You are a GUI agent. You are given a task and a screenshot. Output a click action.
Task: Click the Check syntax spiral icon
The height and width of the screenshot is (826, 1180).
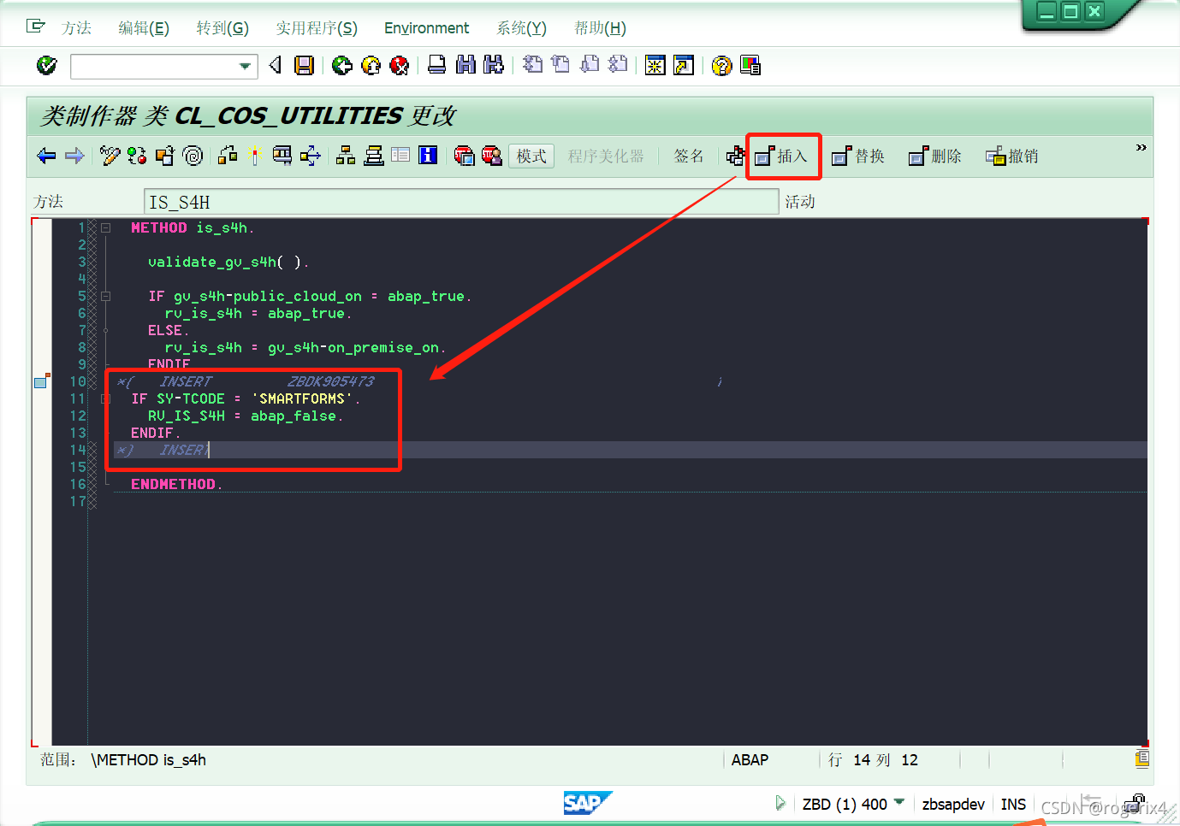coord(193,156)
